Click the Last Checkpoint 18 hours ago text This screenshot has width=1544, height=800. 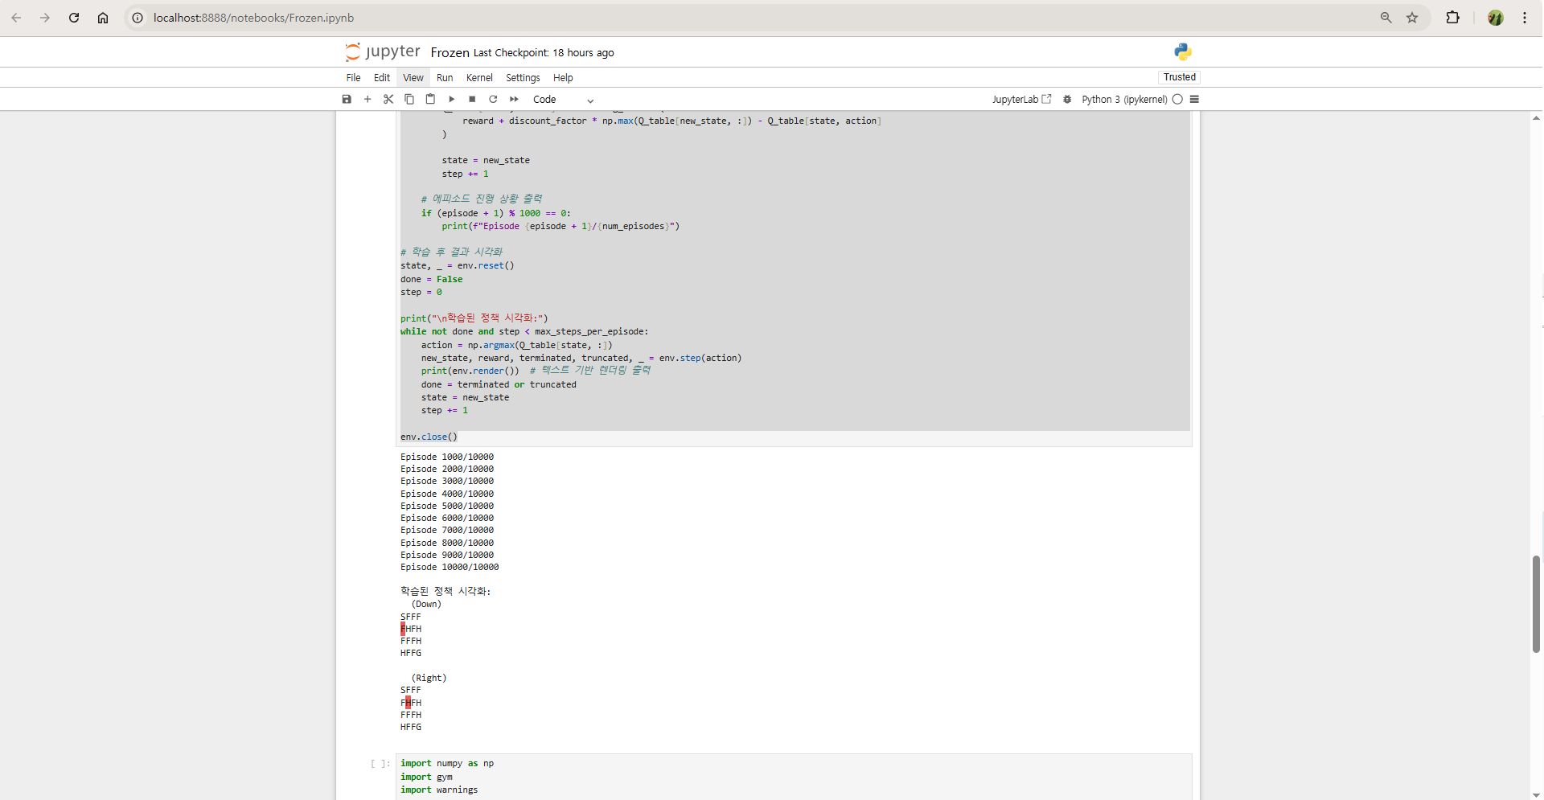pyautogui.click(x=544, y=53)
